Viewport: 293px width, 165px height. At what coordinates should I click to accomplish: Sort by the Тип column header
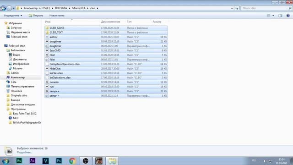tap(129, 22)
